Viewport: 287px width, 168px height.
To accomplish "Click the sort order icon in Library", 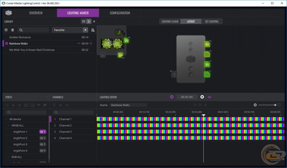I will pos(93,30).
